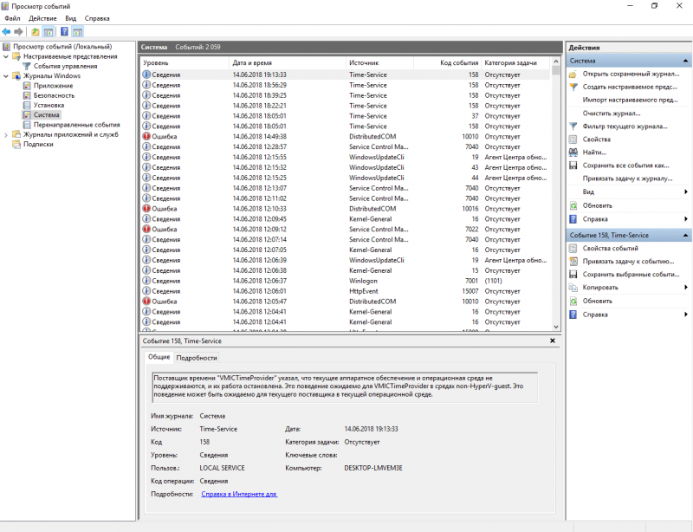This screenshot has width=693, height=532.
Task: Click Очистить журнал action
Action: (612, 114)
